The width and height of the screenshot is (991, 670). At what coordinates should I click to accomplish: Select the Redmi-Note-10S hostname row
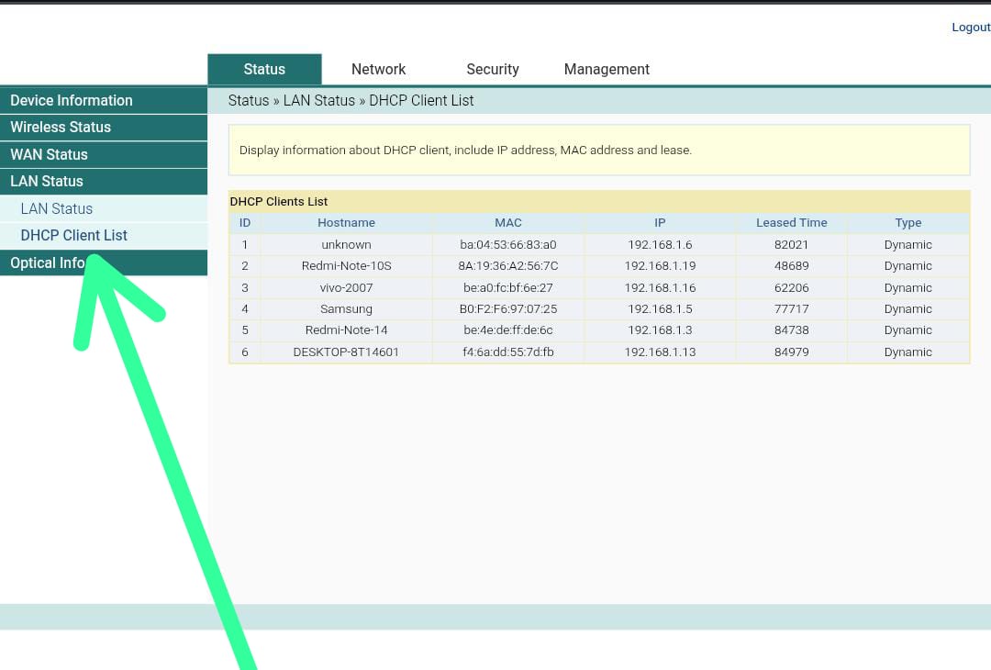[x=346, y=266]
